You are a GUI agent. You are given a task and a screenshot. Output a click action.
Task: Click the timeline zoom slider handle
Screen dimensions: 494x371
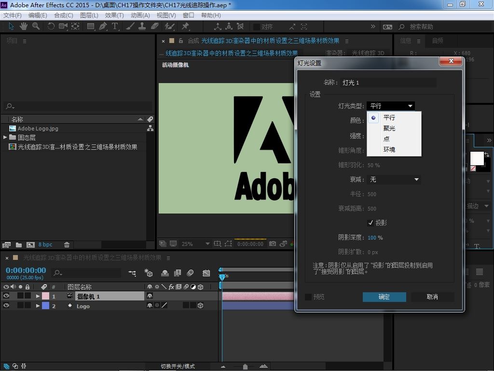click(x=246, y=367)
